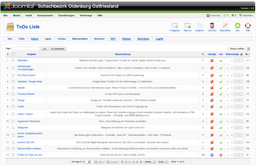Check the box for Statistiken row

point(14,60)
